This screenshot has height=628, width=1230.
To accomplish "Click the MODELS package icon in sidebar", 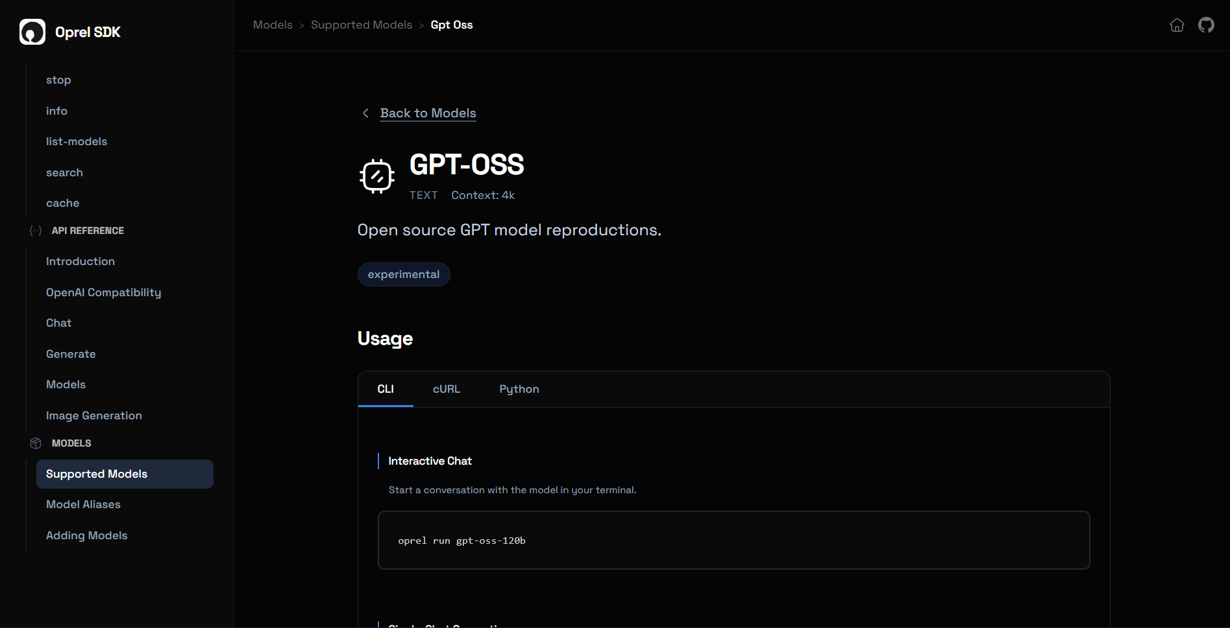I will [36, 443].
